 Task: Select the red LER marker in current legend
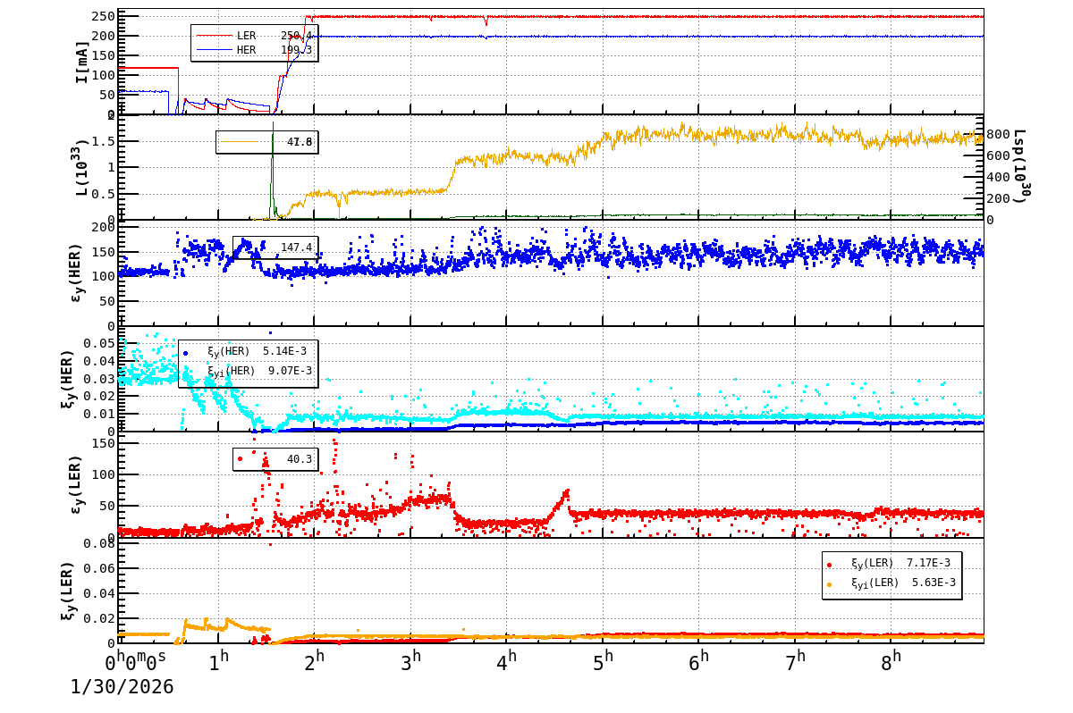[215, 35]
